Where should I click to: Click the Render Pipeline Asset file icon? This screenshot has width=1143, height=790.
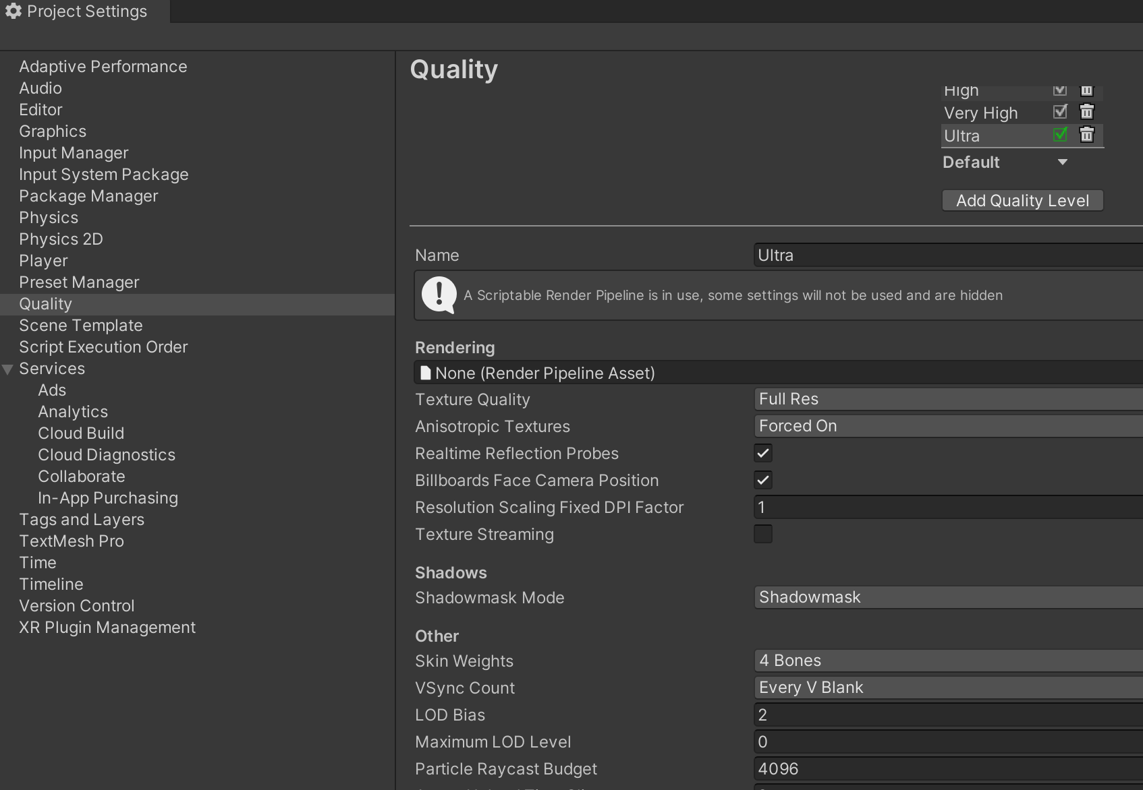tap(425, 373)
